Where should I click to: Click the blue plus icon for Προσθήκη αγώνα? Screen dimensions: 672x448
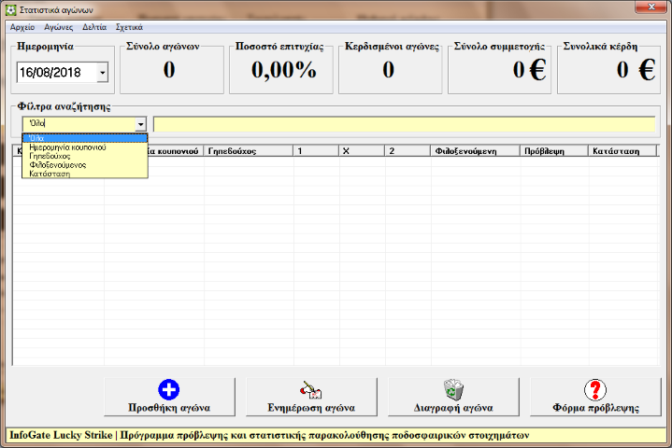pos(168,390)
